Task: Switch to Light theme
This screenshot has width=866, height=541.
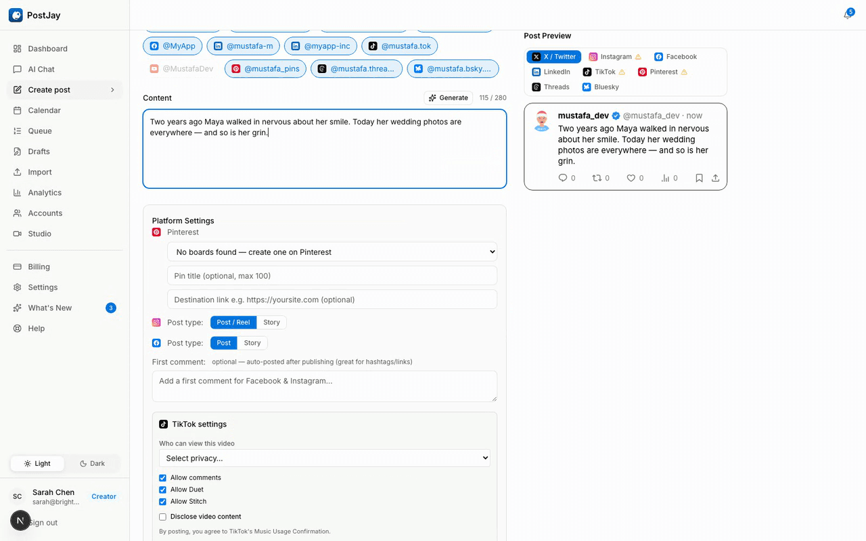Action: tap(37, 463)
